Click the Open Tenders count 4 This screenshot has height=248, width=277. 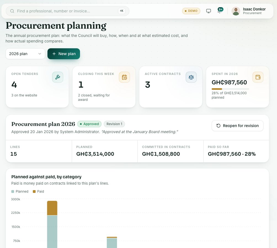pyautogui.click(x=14, y=85)
